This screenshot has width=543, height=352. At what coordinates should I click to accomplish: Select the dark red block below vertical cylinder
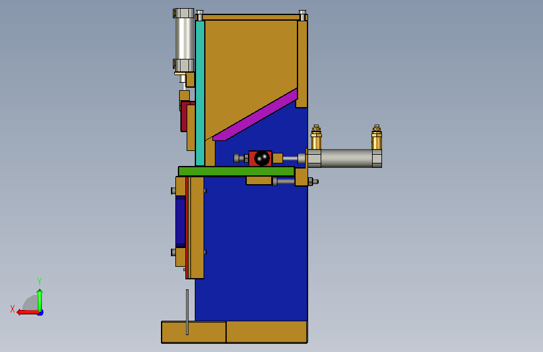click(x=184, y=116)
